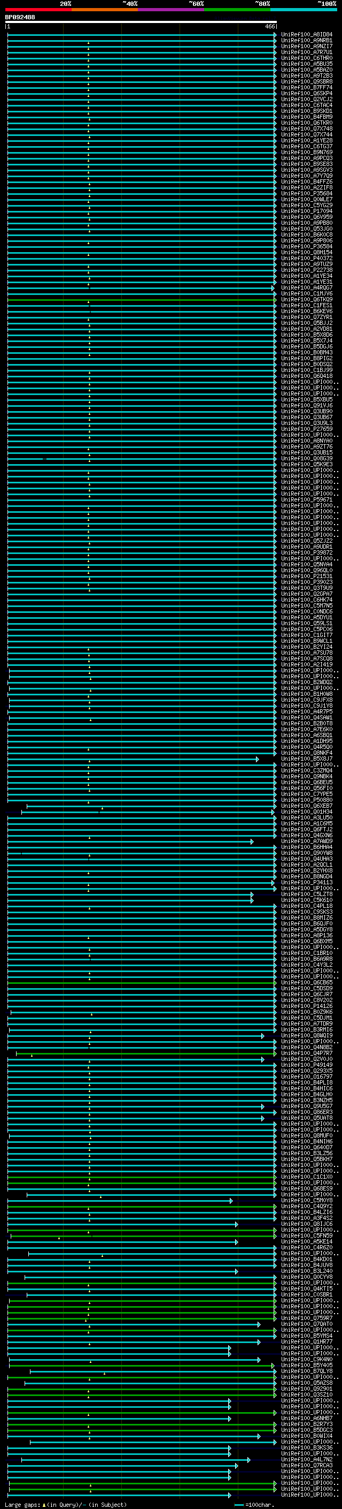Click the query end position 466

(270, 26)
